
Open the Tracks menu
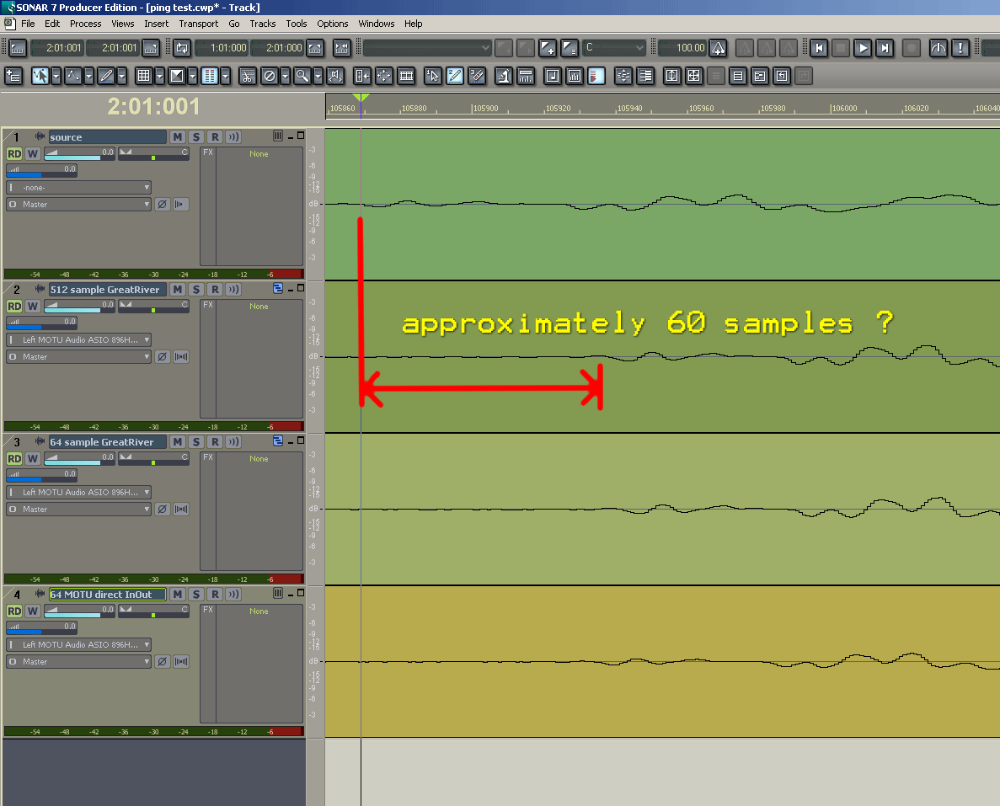pyautogui.click(x=262, y=24)
